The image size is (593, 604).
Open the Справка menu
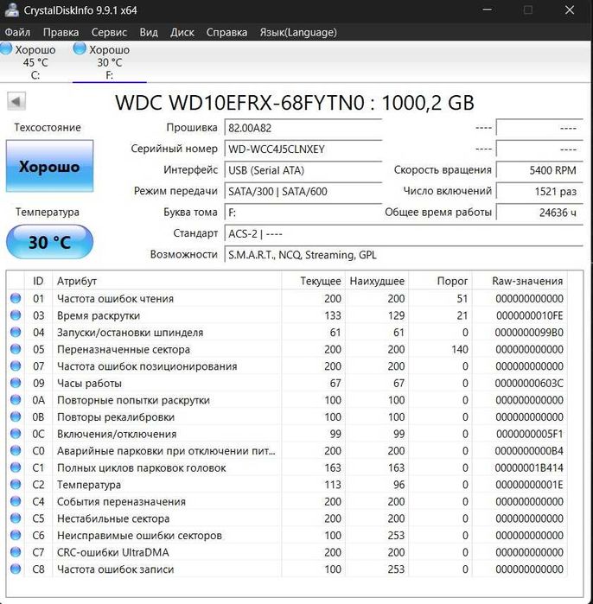tap(226, 32)
